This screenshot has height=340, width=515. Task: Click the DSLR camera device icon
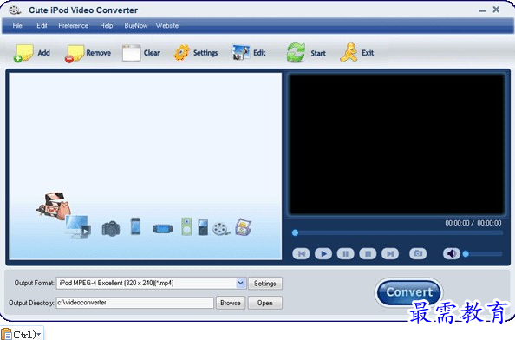(x=111, y=228)
